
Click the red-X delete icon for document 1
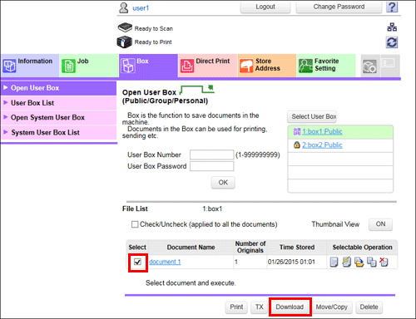coord(384,262)
